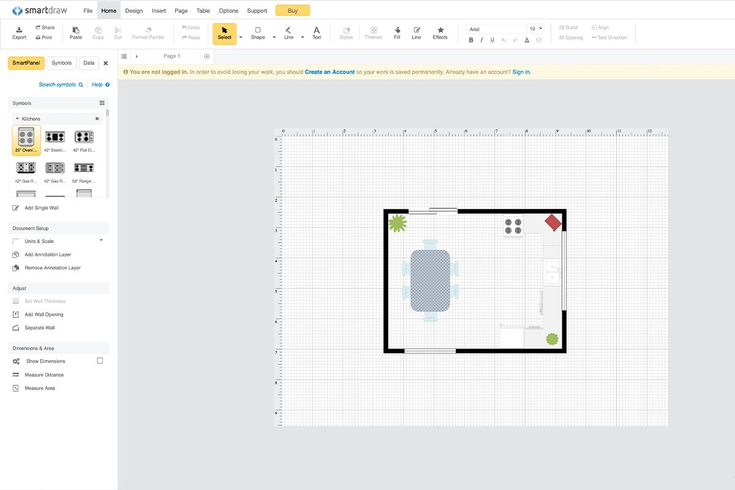735x490 pixels.
Task: Click the Line formatting icon in the toolbar
Action: click(x=417, y=32)
